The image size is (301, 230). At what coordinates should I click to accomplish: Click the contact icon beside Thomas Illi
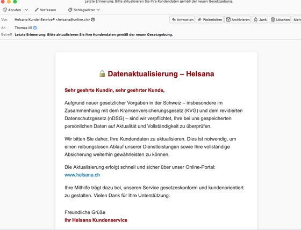click(35, 28)
